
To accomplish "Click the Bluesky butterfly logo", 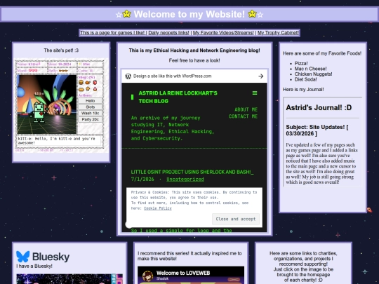I will [23, 257].
